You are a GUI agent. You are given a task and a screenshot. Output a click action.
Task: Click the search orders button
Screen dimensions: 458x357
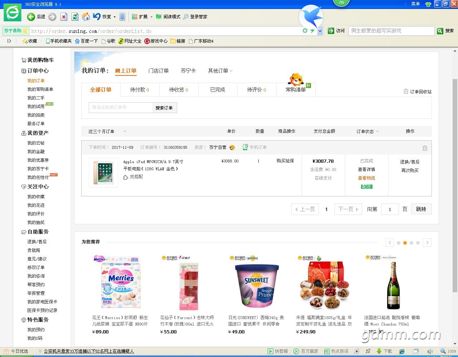(164, 108)
